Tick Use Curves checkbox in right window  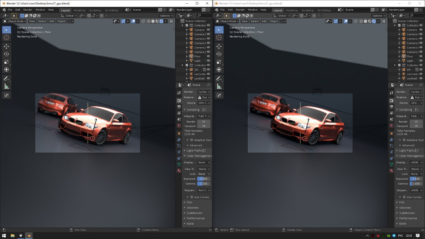(x=404, y=197)
